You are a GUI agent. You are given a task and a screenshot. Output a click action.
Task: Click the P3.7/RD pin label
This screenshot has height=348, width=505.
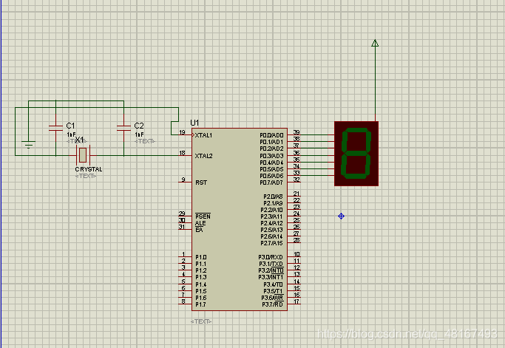273,304
